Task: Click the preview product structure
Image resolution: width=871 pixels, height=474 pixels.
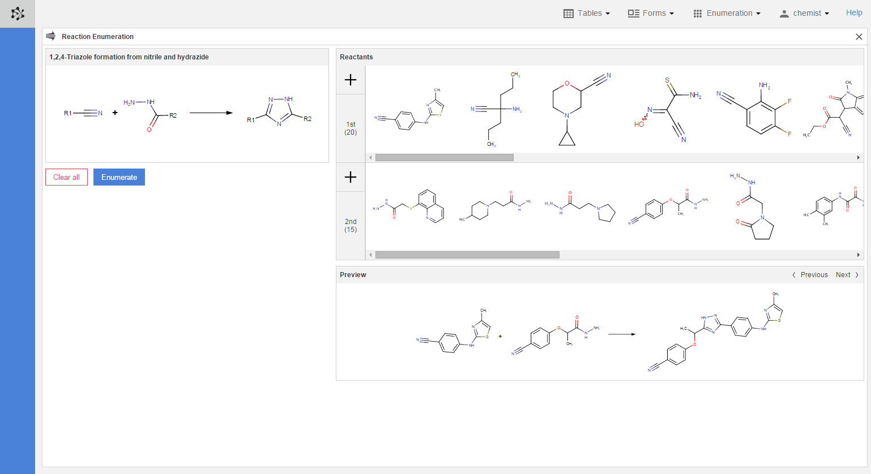Action: [x=716, y=331]
